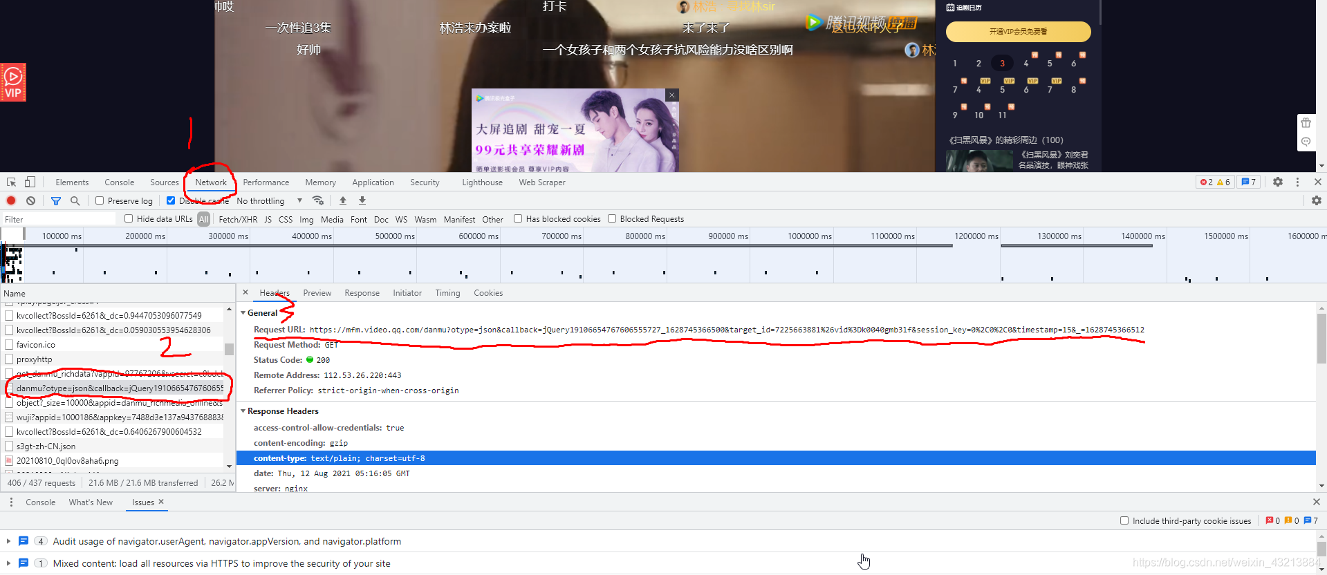Open network search magnifier
This screenshot has width=1327, height=575.
click(75, 200)
